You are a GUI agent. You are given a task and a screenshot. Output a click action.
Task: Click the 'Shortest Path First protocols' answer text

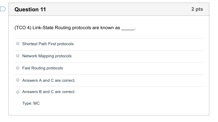48,44
